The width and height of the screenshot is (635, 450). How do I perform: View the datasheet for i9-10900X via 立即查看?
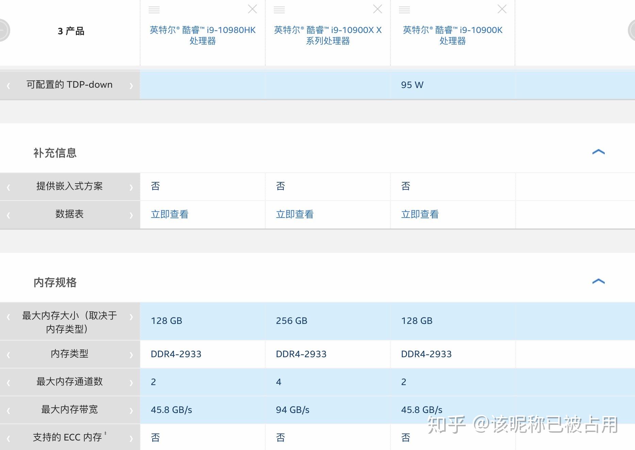295,214
